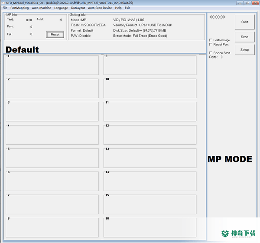Select port slot 7 panel
The image size is (260, 243).
[52, 204]
